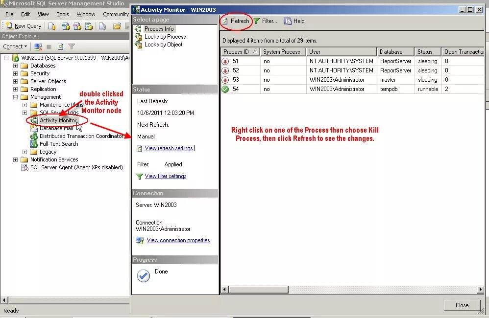The width and height of the screenshot is (489, 318).
Task: Click the red status icon for process 51
Action: [225, 61]
